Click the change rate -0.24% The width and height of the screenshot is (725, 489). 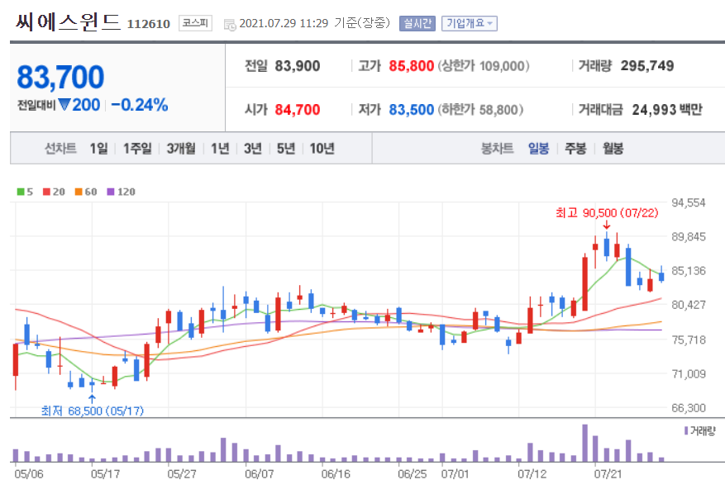(x=139, y=105)
